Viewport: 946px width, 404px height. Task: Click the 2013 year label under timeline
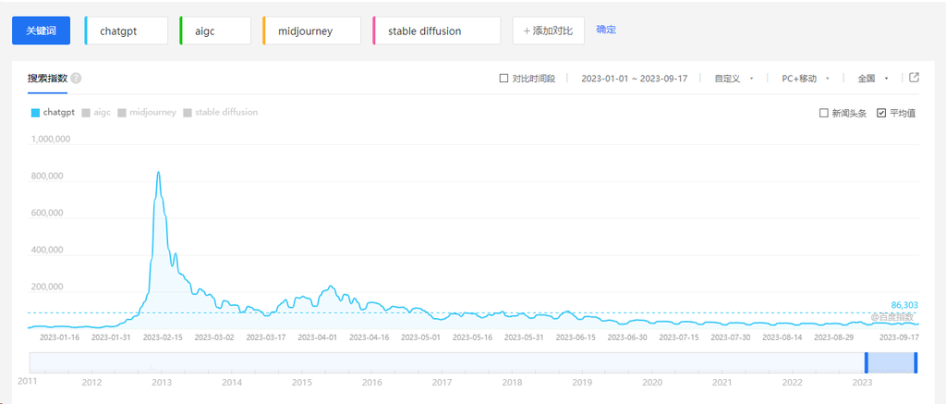pos(162,382)
